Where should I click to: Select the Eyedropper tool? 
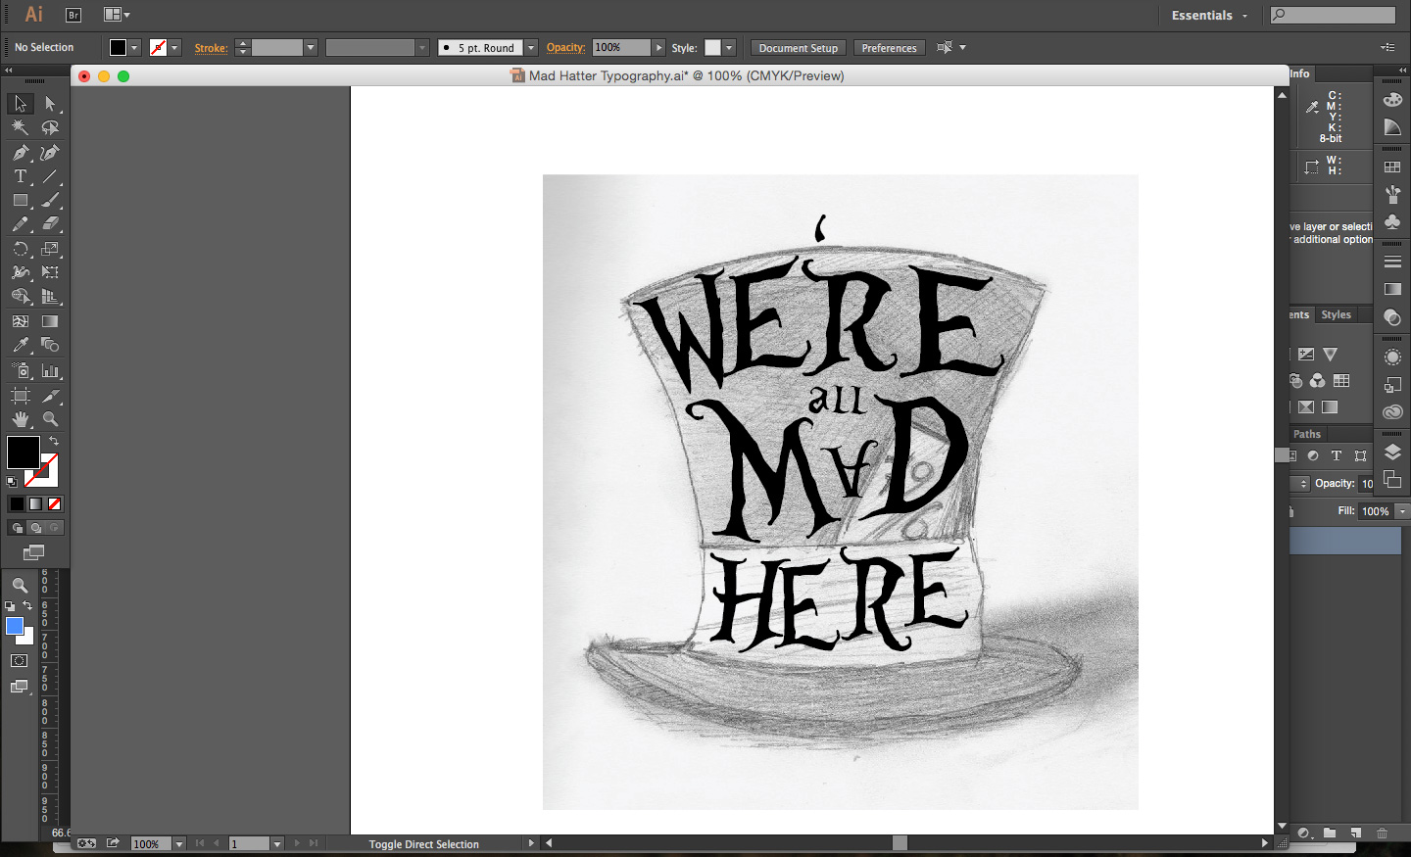20,345
